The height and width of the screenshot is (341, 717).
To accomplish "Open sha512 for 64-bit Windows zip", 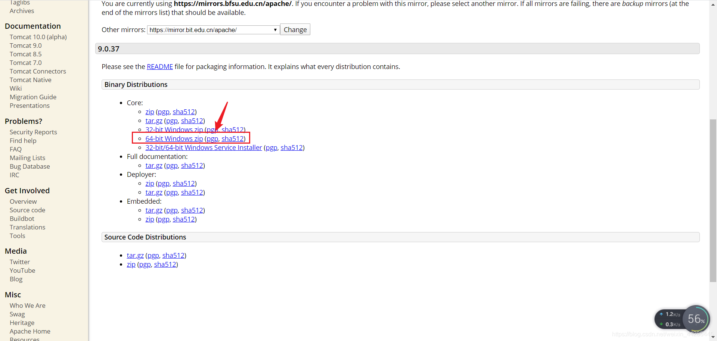I will click(x=233, y=138).
